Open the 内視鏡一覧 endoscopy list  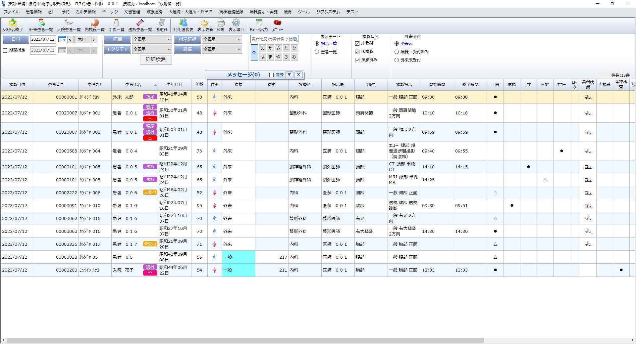click(x=95, y=25)
